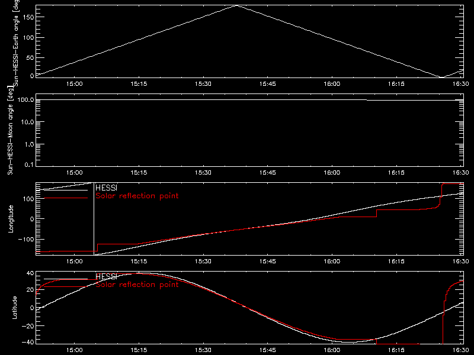Click 15:00 label under Moon angle plot

coord(75,172)
